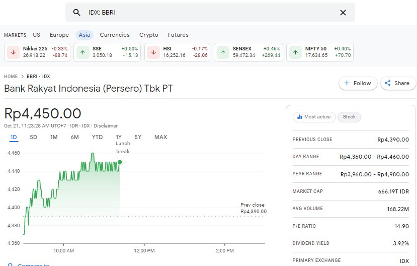
Task: Click the breadcrumb chevron separator
Action: [22, 77]
